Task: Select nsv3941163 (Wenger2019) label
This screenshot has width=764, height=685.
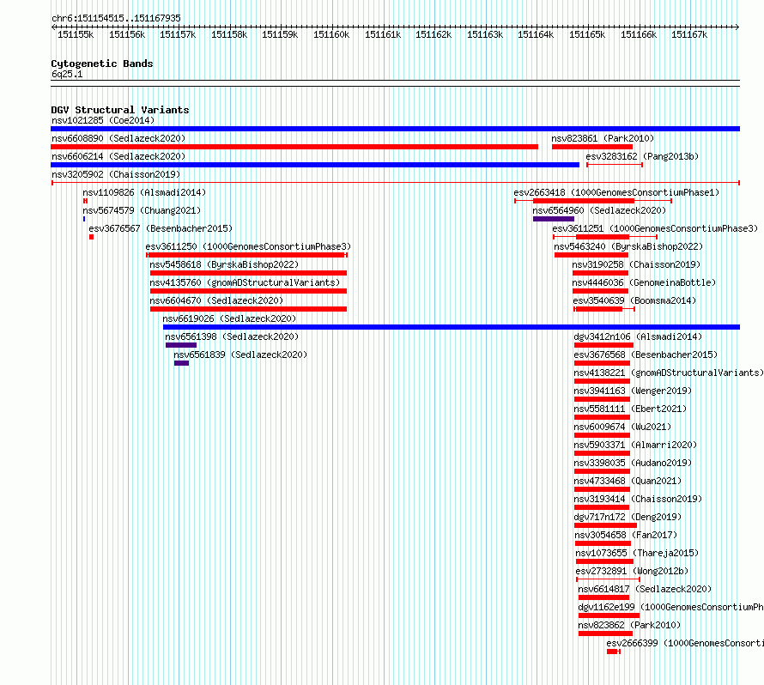Action: [x=633, y=391]
